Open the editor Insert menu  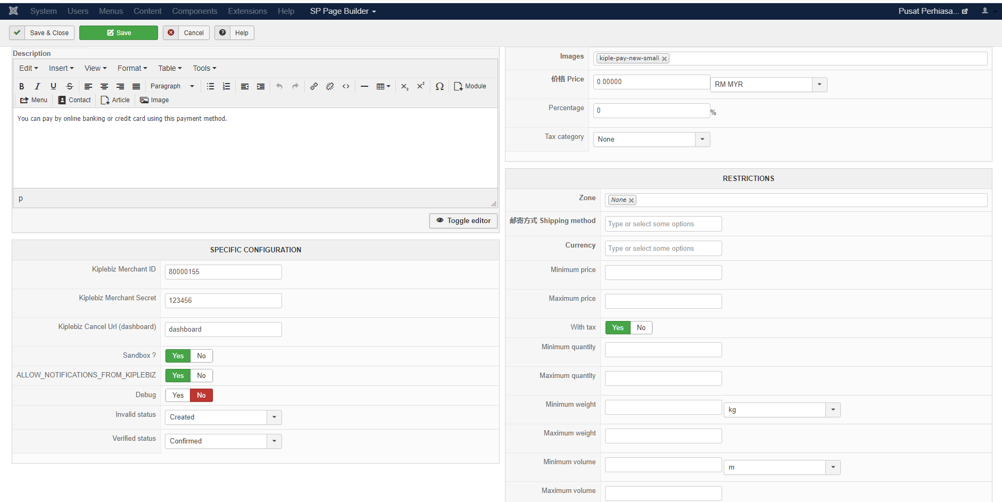[x=61, y=68]
